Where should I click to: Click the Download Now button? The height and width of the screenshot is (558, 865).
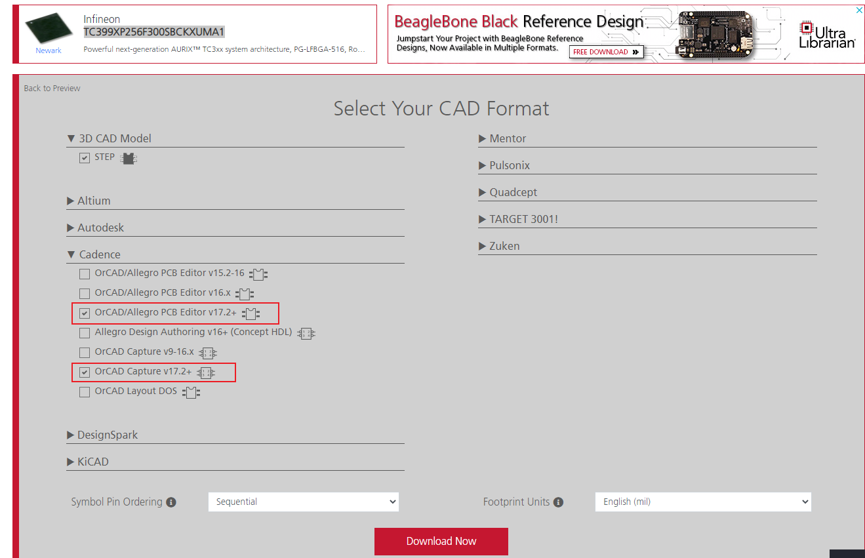441,541
